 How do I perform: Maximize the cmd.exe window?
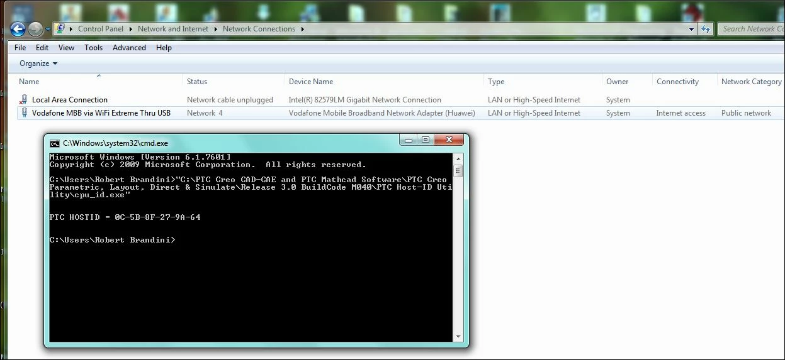click(426, 140)
